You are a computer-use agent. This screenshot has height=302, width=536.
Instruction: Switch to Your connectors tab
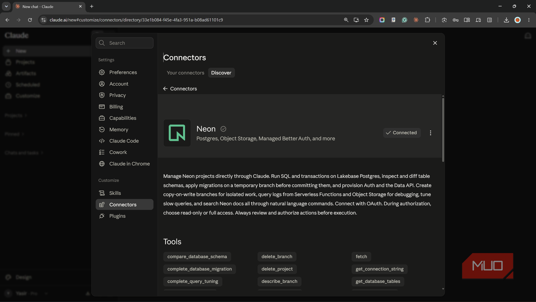point(185,73)
